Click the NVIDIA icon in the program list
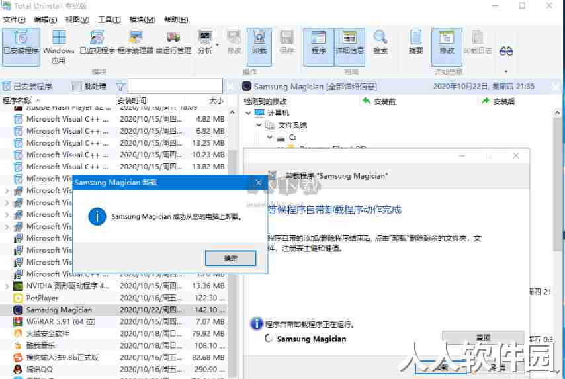This screenshot has width=565, height=379. coord(18,286)
